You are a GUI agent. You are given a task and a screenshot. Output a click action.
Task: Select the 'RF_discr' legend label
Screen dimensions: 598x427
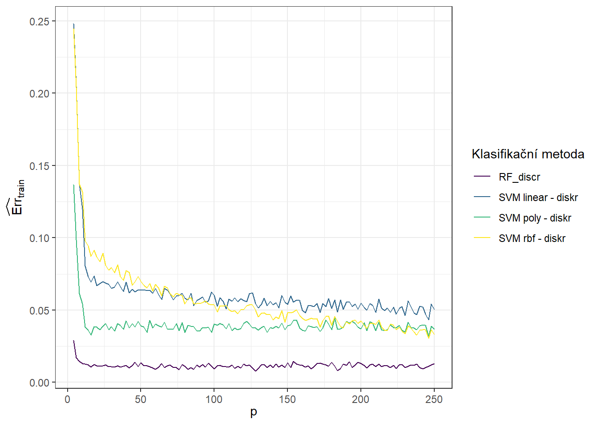pos(519,177)
